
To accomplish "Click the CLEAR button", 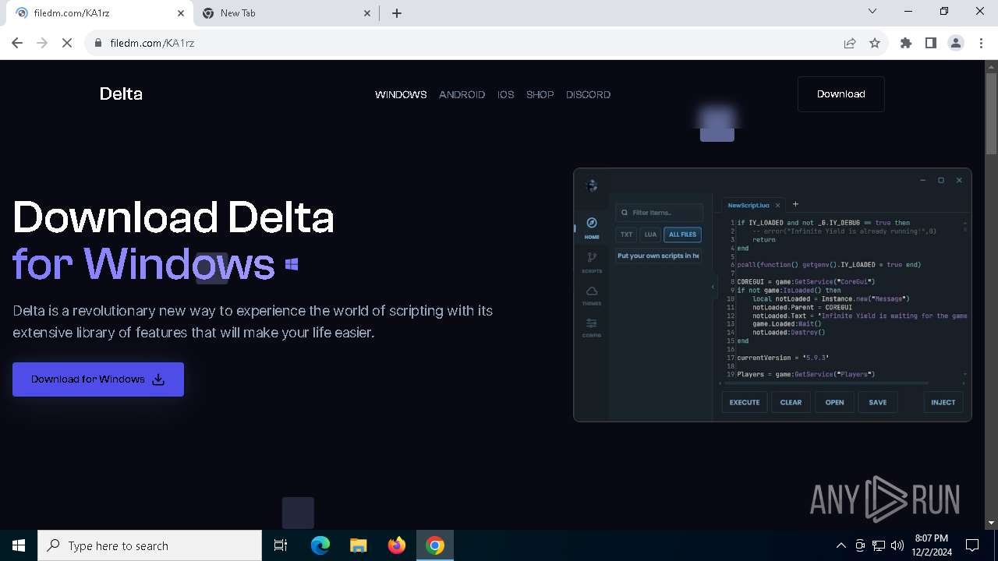I will (791, 402).
